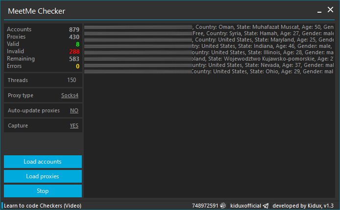Click the Remaining count 583
The width and height of the screenshot is (340, 210).
[x=74, y=59]
